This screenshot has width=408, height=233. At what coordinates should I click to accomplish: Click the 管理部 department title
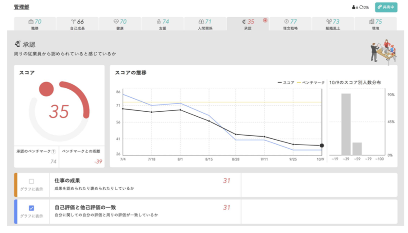coord(22,7)
